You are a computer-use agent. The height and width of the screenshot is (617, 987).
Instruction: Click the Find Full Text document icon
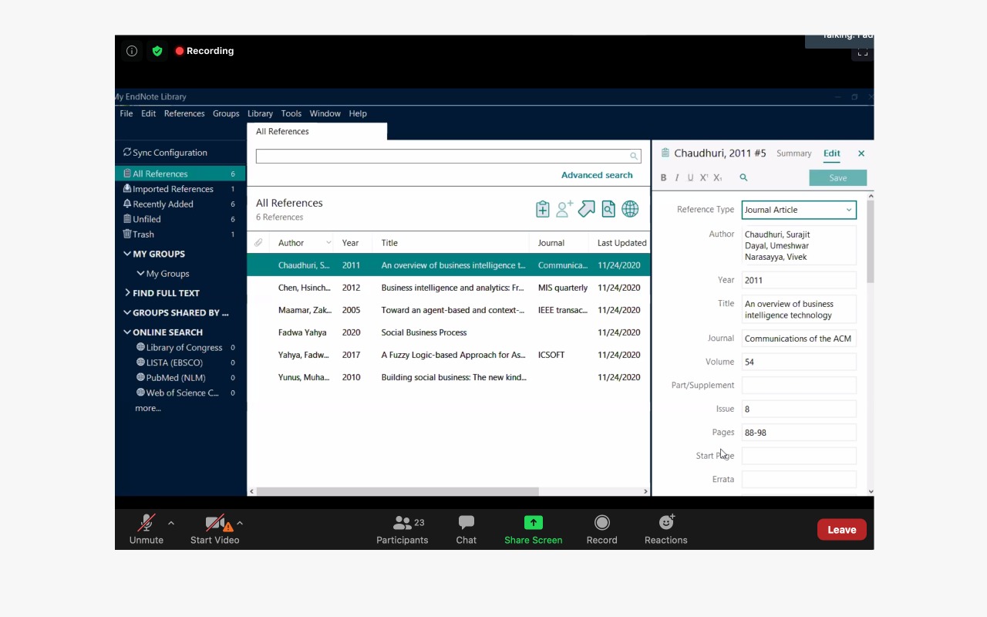point(608,209)
